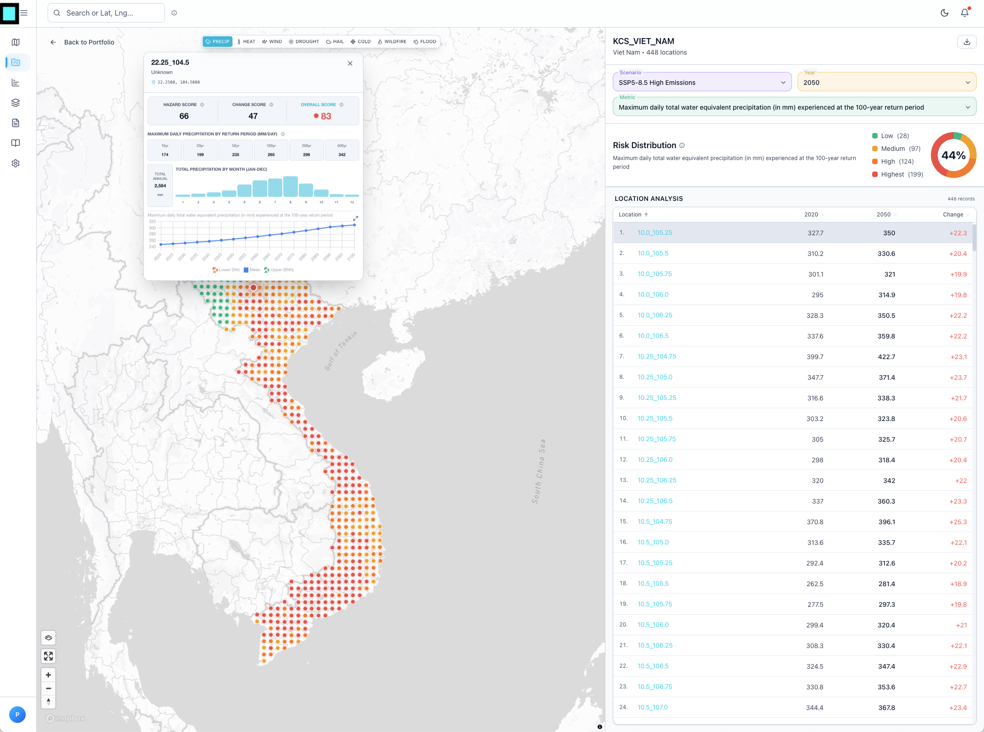The image size is (984, 732).
Task: Open the Metric dropdown
Action: click(795, 107)
